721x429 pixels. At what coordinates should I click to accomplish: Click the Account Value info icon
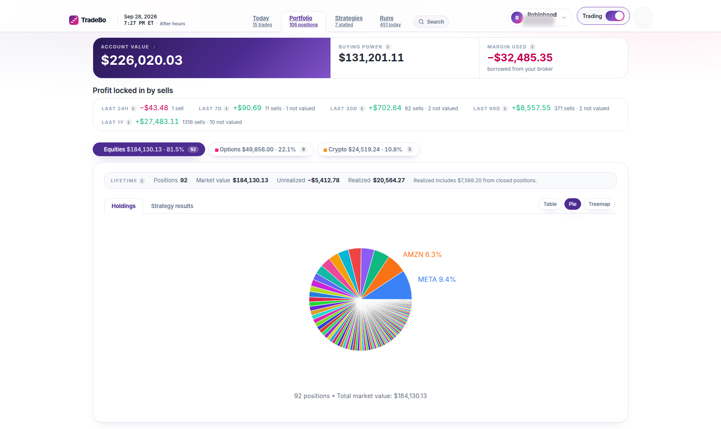pyautogui.click(x=155, y=47)
